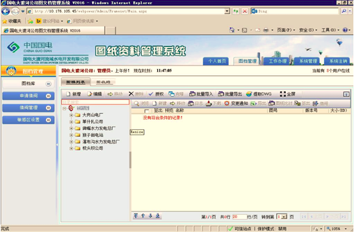Click the 克隆 (clone) toolbar icon

point(171,94)
